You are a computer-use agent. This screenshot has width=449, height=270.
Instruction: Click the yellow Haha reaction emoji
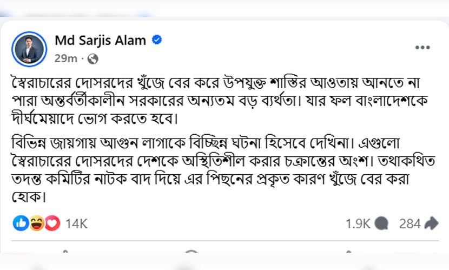coord(36,222)
